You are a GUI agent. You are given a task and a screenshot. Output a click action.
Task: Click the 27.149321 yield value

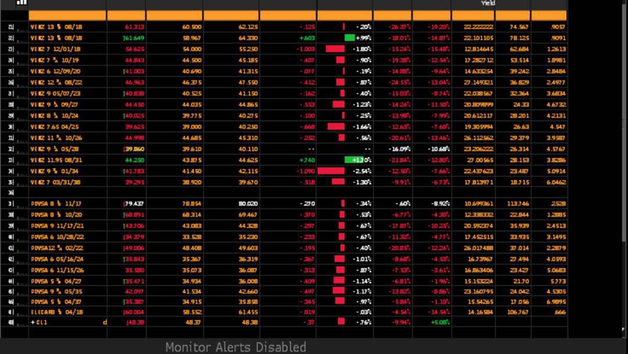pyautogui.click(x=479, y=83)
